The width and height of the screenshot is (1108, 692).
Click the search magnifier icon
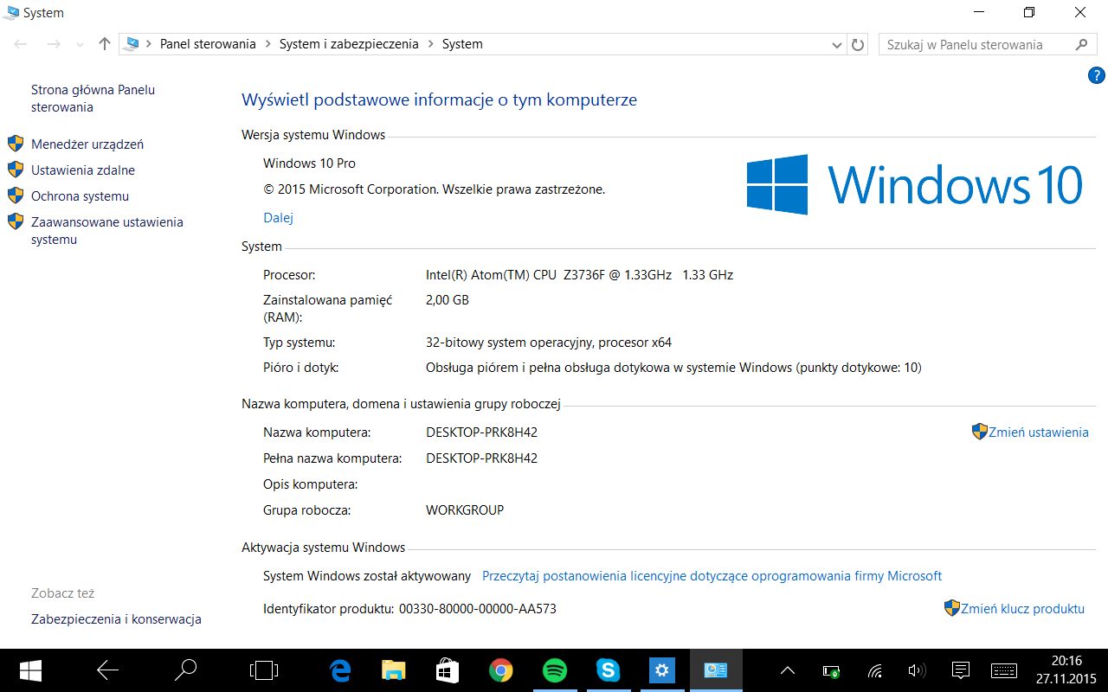pos(1081,44)
